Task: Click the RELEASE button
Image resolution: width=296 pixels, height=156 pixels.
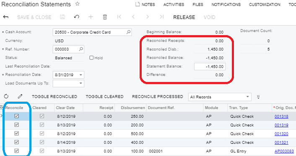Action: click(184, 17)
